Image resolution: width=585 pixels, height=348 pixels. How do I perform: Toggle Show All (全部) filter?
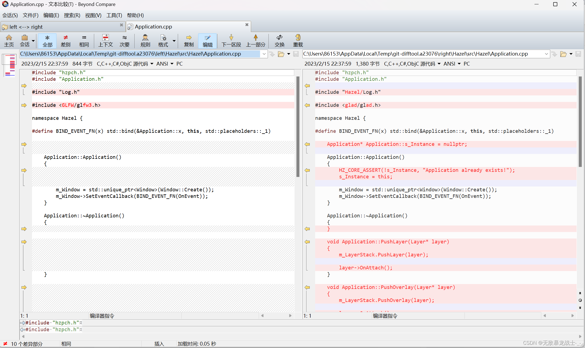point(47,41)
